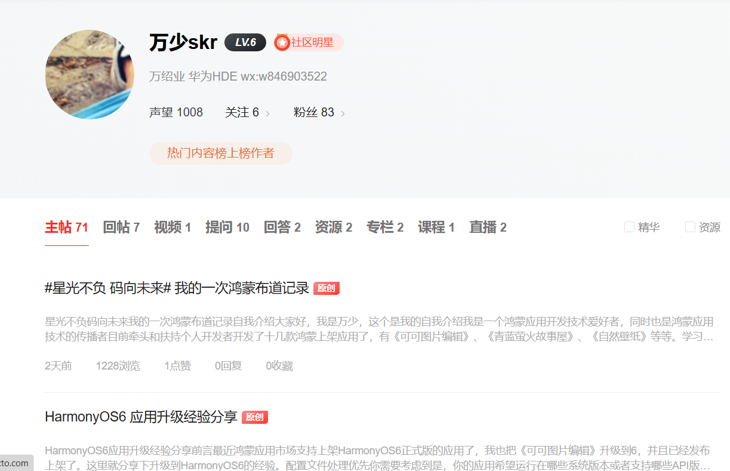Open the 视频 1 tab
Image resolution: width=730 pixels, height=471 pixels.
point(173,227)
